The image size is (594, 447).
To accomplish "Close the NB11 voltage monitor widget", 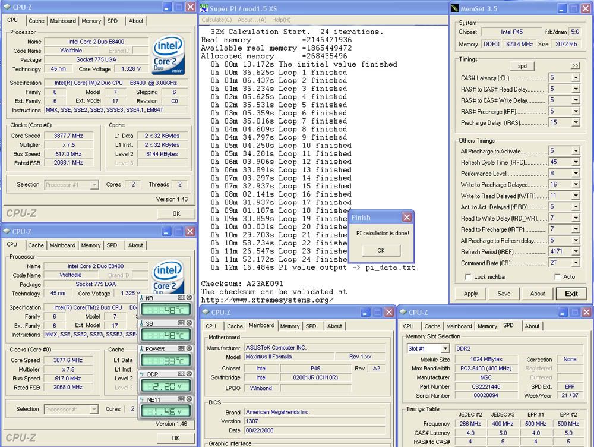I will pyautogui.click(x=189, y=399).
